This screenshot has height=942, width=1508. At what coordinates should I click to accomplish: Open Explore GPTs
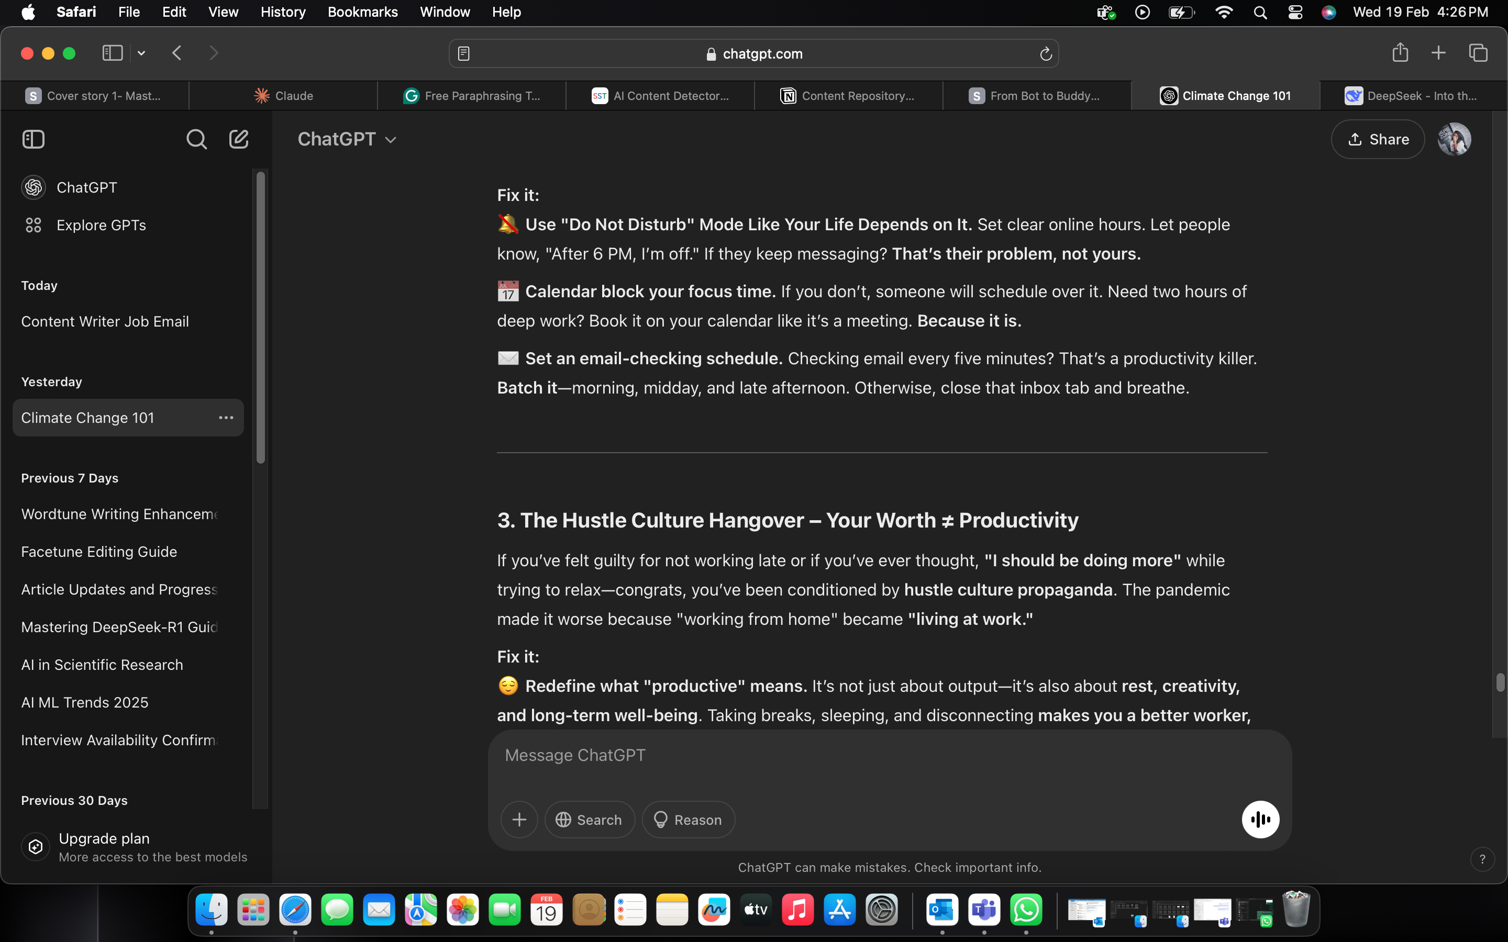[x=128, y=225]
